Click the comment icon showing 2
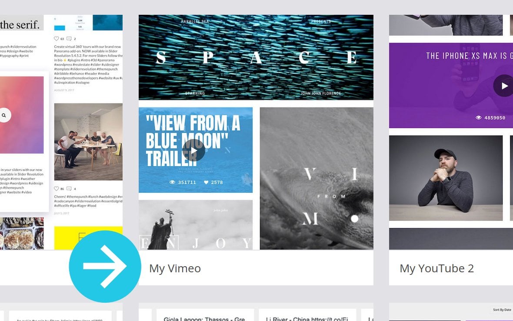 (69, 39)
